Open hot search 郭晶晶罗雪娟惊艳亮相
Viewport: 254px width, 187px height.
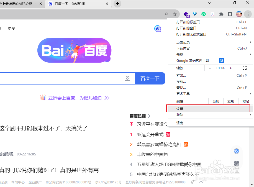(159, 145)
